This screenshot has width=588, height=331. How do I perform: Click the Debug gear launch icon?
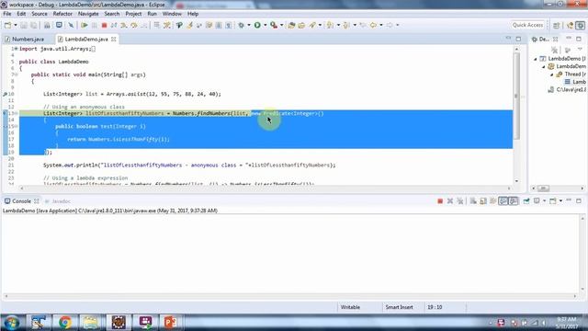tap(241, 25)
